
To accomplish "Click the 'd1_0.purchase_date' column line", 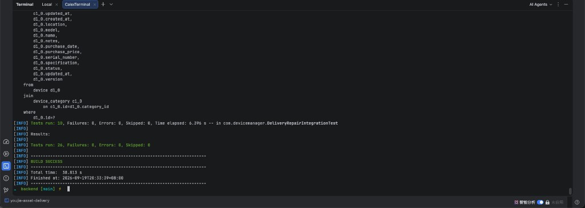I will (57, 46).
